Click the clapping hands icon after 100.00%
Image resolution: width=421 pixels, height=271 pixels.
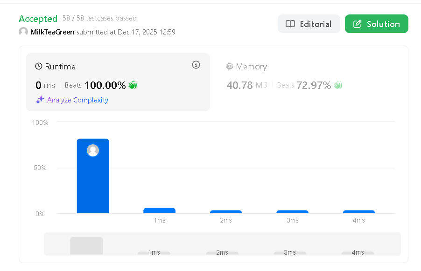[133, 85]
